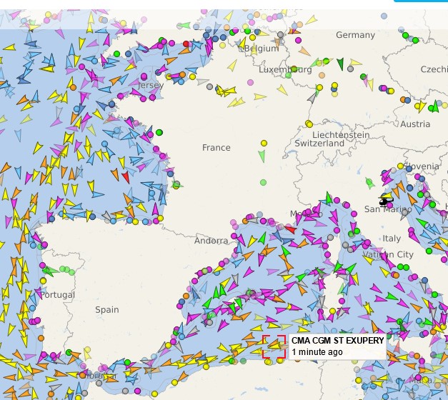
Task: Click the Germany country label
Action: pos(355,35)
